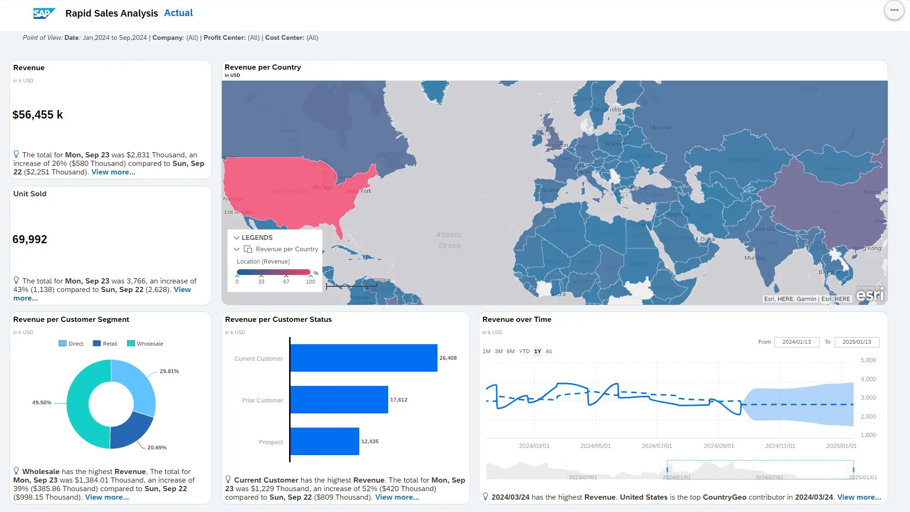Toggle the Retail legend item
Viewport: 910px width, 512px height.
pos(105,344)
